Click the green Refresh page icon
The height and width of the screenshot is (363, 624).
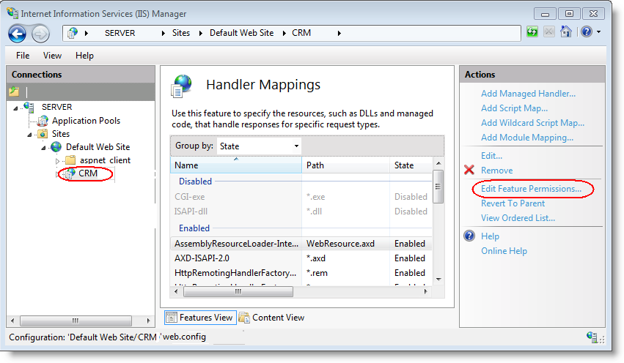tap(532, 32)
